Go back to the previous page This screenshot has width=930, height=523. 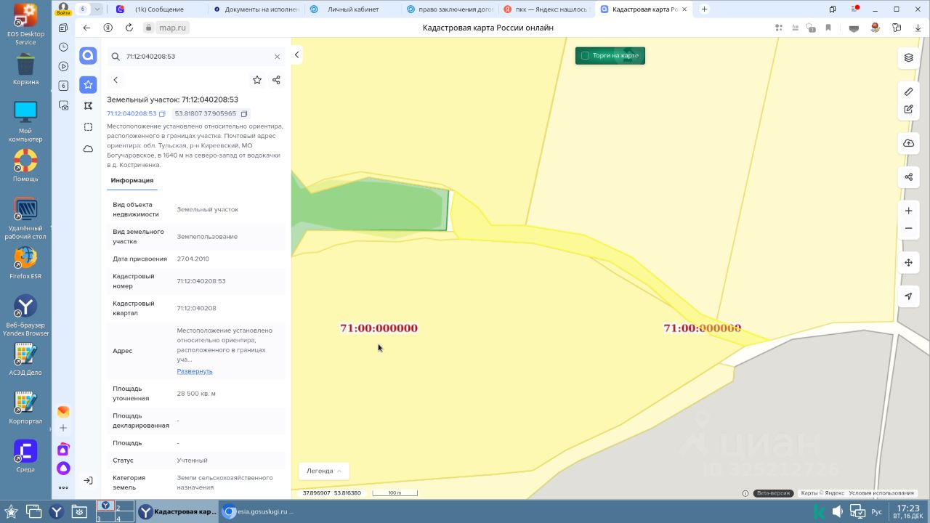point(87,28)
